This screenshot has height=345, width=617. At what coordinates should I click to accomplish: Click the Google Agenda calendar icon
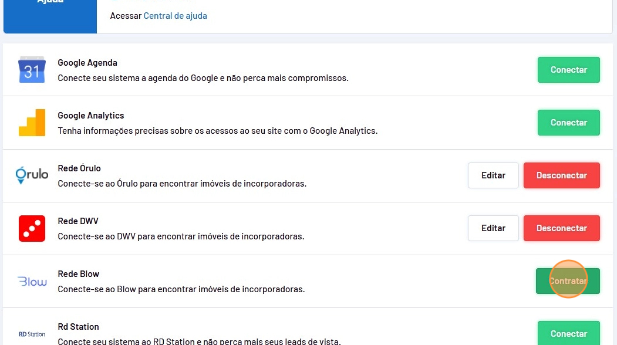click(x=32, y=70)
